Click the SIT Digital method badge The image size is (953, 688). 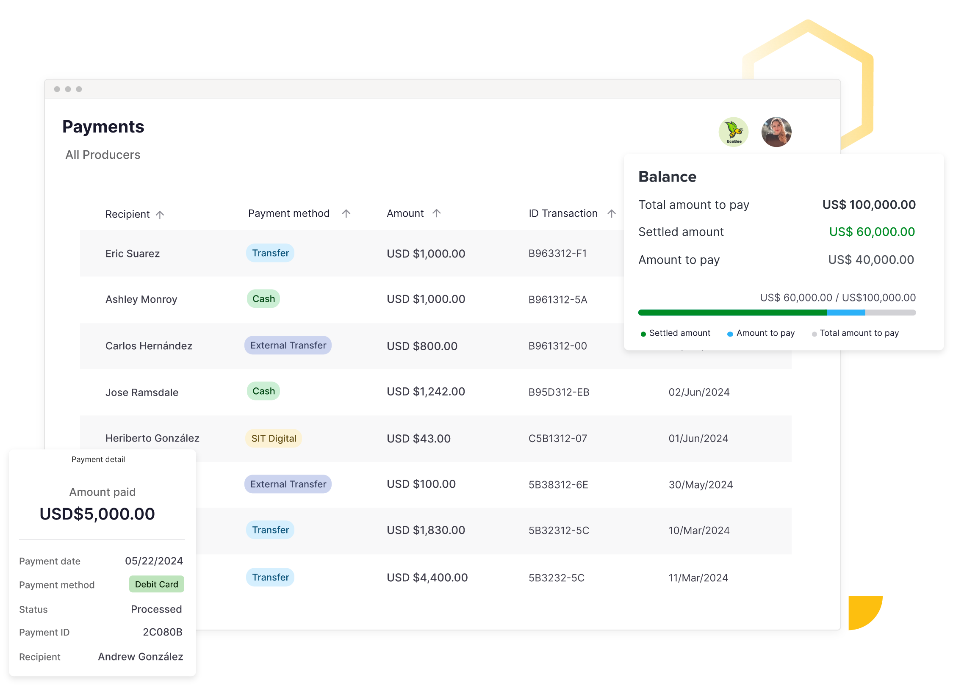(274, 439)
